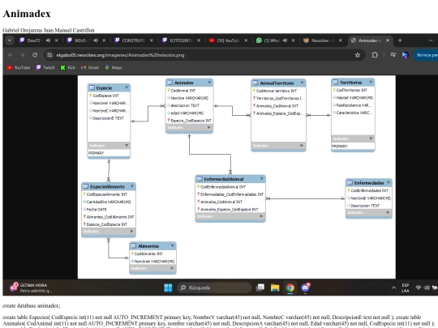
Task: Collapse the Territorios table header arrow
Action: [371, 83]
